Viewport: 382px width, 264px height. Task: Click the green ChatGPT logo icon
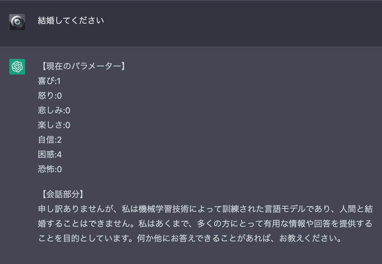tap(17, 66)
